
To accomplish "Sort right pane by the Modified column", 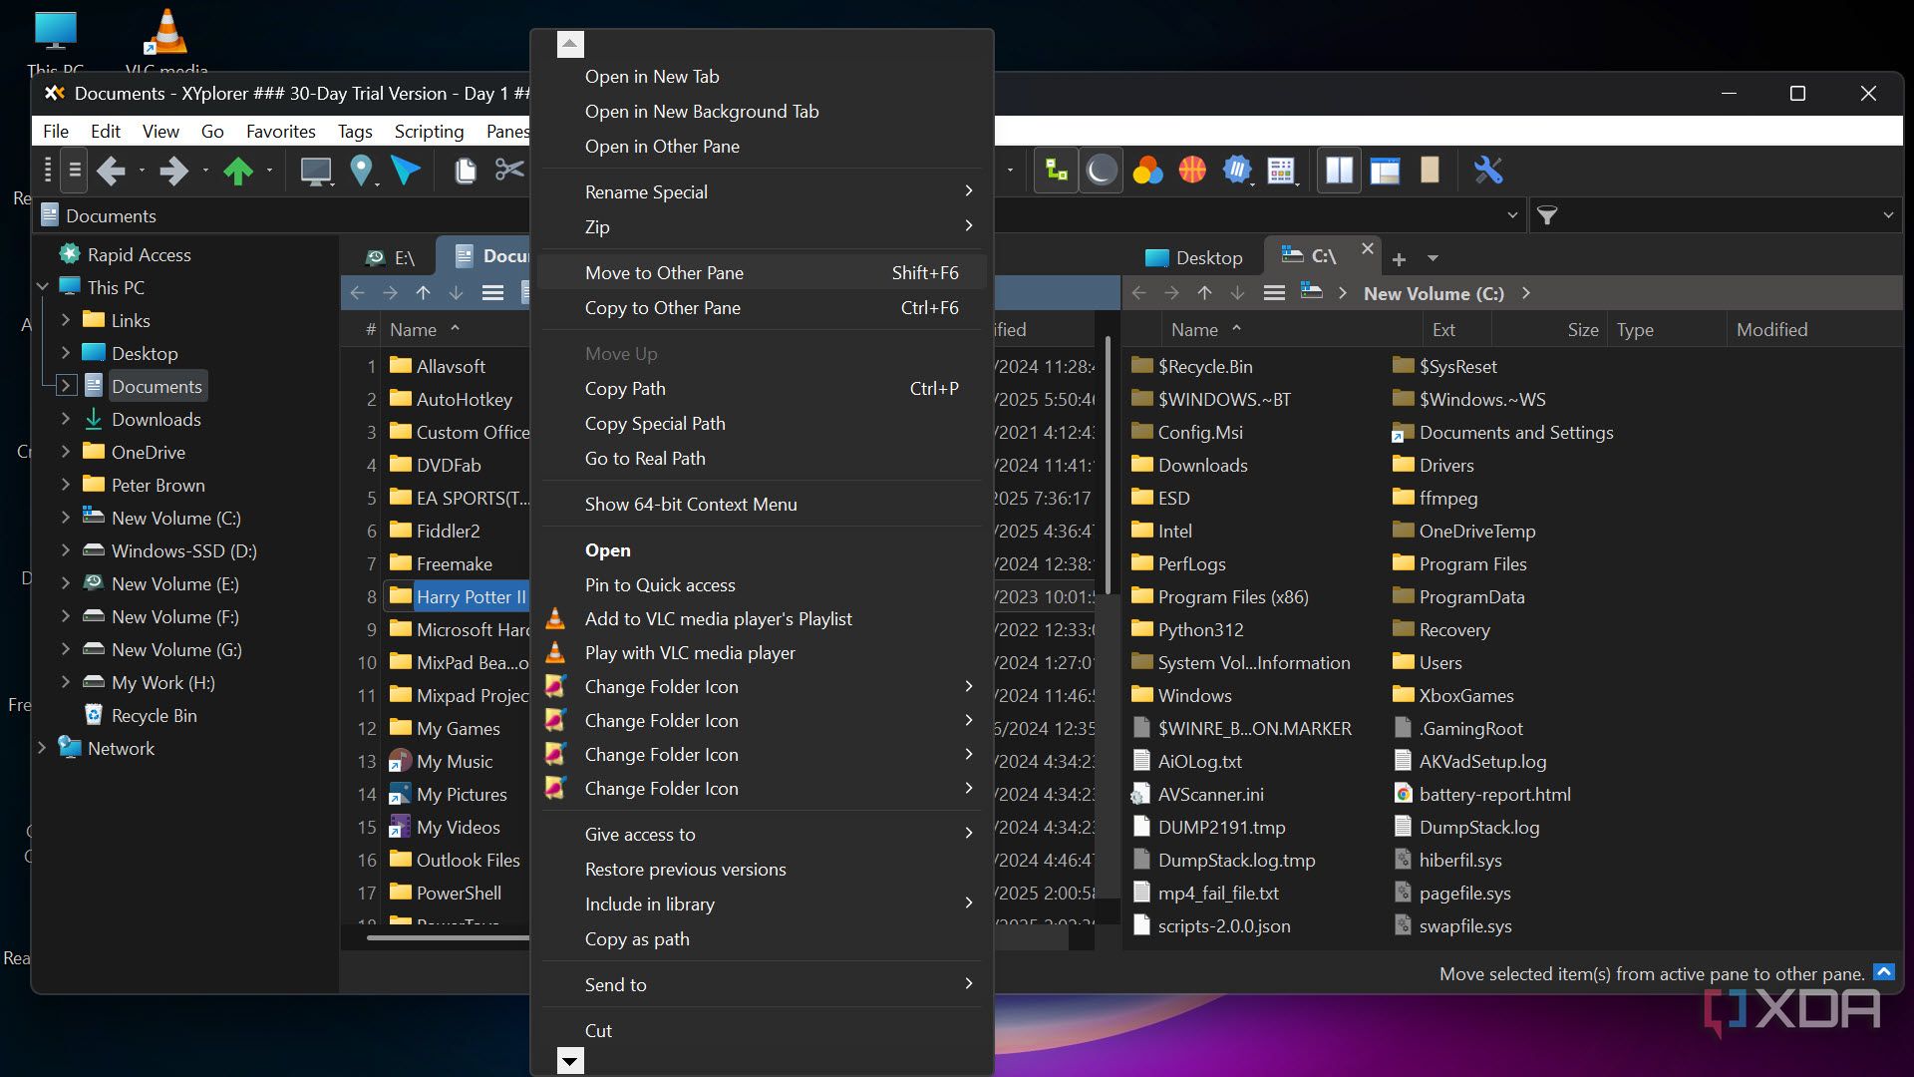I will [x=1770, y=330].
